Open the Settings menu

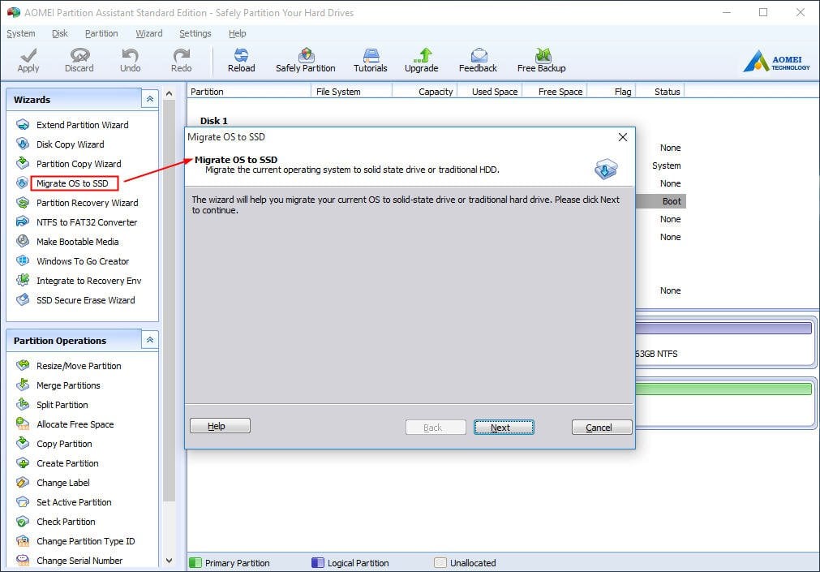tap(195, 33)
